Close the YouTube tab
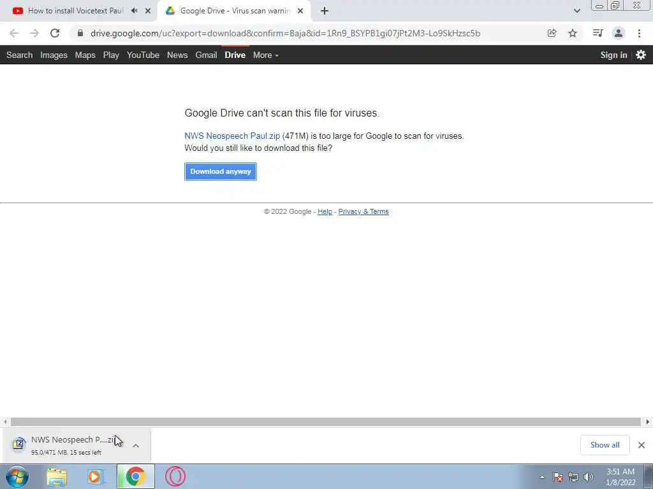Viewport: 653px width, 489px height. [148, 11]
